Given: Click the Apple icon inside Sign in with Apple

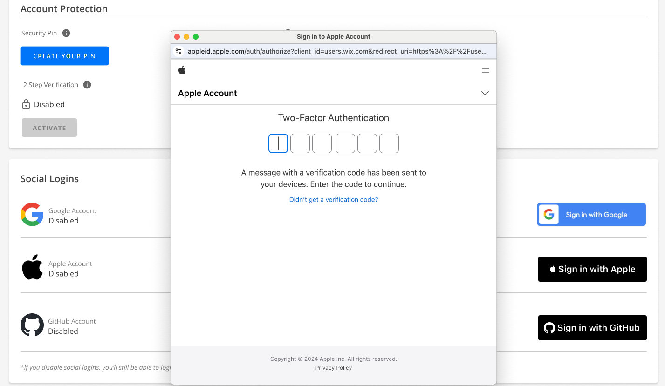Looking at the screenshot, I should click(x=553, y=269).
